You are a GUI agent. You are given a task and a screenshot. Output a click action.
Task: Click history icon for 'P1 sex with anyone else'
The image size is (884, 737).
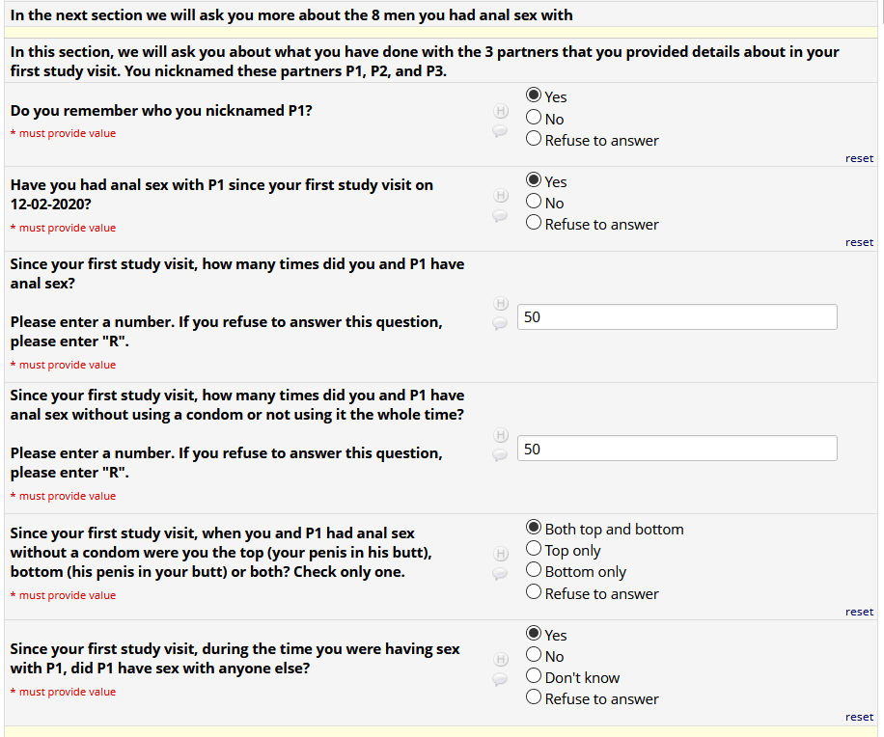pos(501,660)
